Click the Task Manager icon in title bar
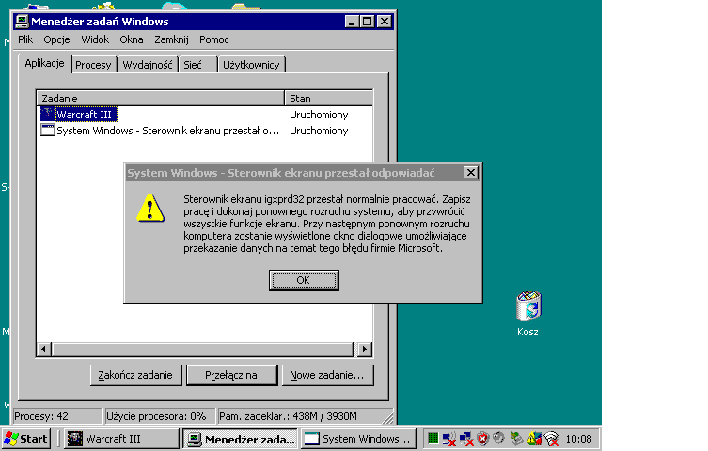Screen dimensions: 708x451 point(21,20)
